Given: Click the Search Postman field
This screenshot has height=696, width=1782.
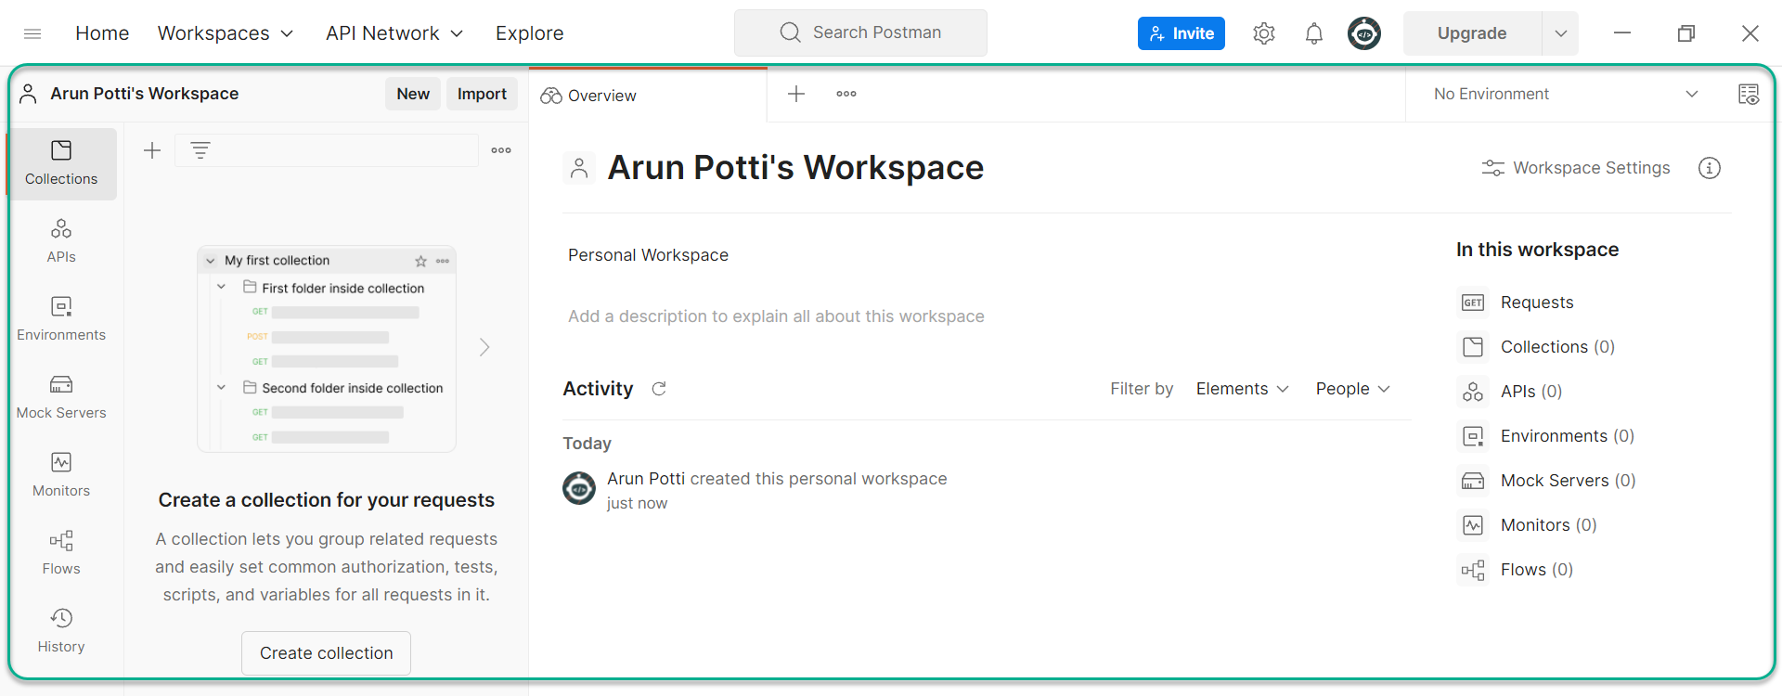Looking at the screenshot, I should coord(860,32).
